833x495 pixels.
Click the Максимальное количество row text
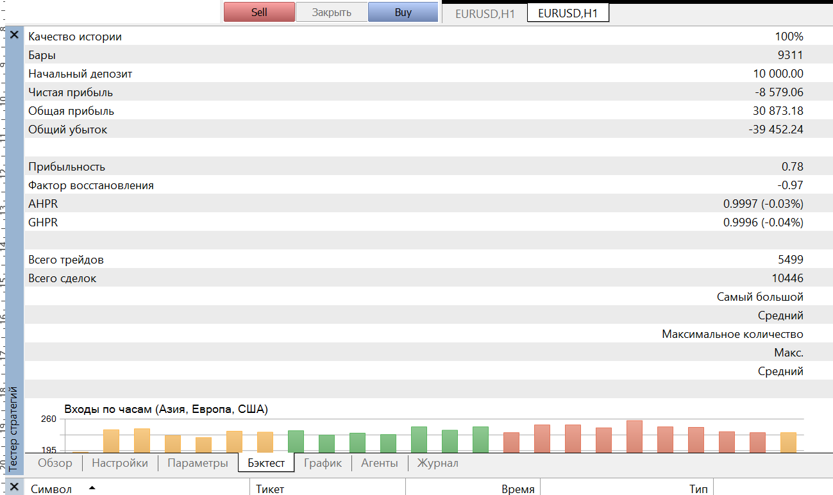(732, 334)
